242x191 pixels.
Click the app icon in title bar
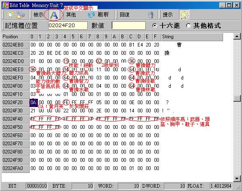point(6,5)
